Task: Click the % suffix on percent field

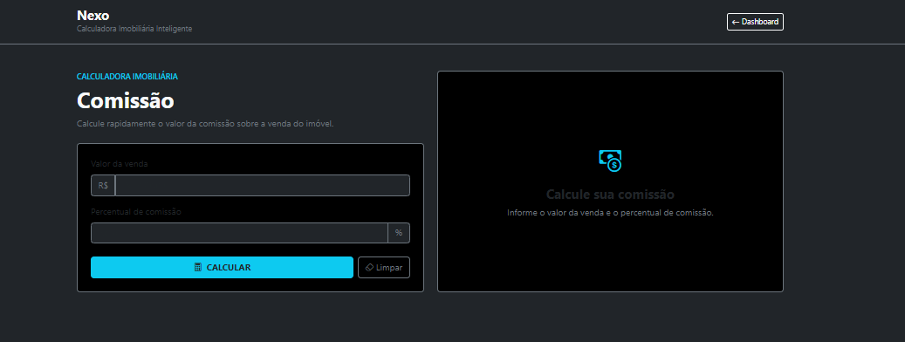Action: pyautogui.click(x=399, y=233)
